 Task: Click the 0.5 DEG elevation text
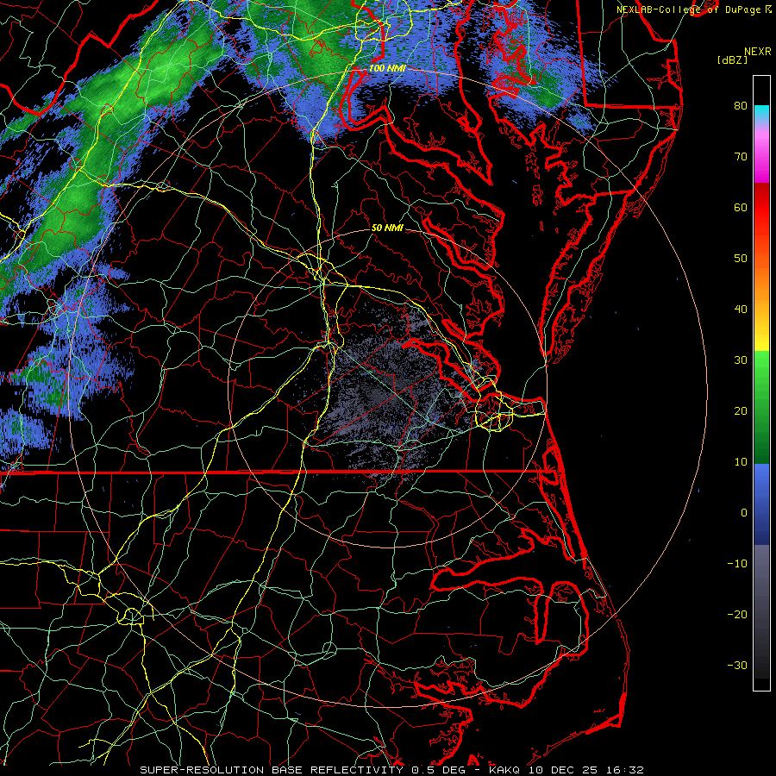(x=439, y=770)
